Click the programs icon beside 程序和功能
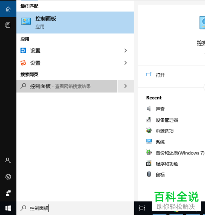The width and height of the screenshot is (205, 215). point(149,163)
